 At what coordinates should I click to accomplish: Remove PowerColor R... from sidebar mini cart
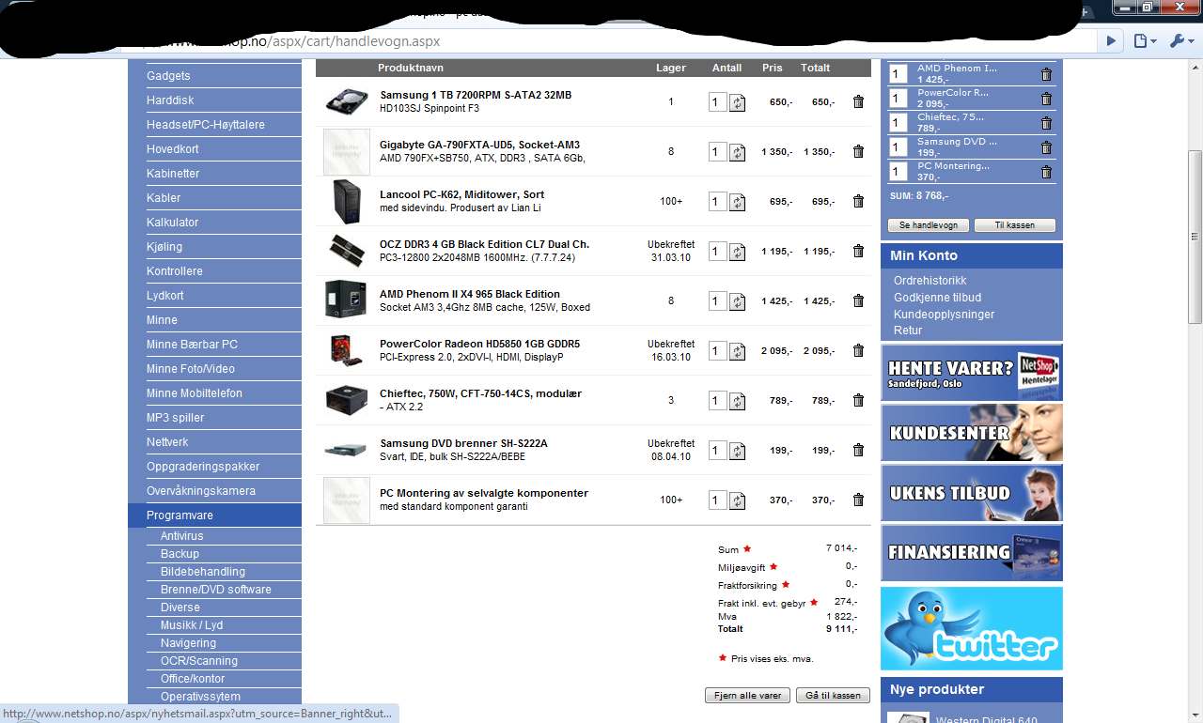point(1046,99)
